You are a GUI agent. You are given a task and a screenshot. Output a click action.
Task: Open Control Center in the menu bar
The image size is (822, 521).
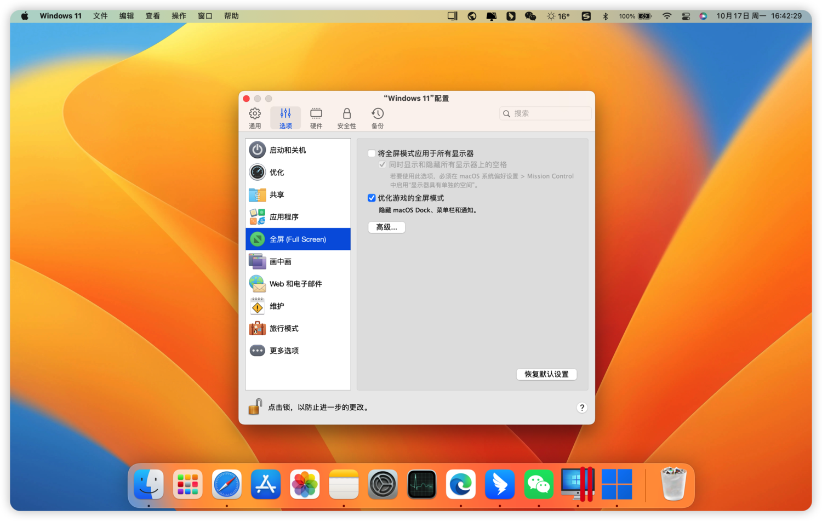coord(686,16)
